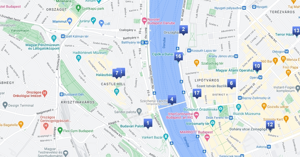This screenshot has height=157, width=300.
Task: Open the Hadtörténeti Múzeum label
Action: [x=90, y=53]
